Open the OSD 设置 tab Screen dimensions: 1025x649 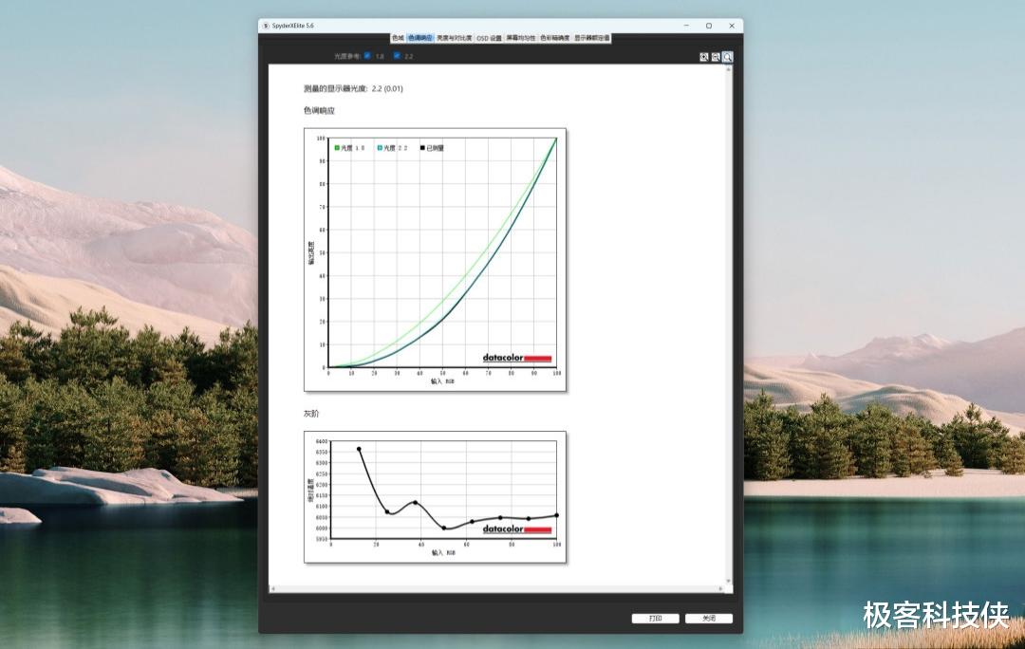[x=489, y=38]
